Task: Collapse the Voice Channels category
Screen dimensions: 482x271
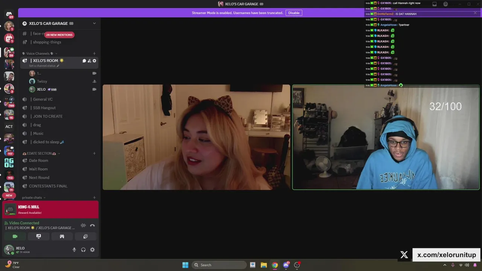Action: [x=40, y=53]
